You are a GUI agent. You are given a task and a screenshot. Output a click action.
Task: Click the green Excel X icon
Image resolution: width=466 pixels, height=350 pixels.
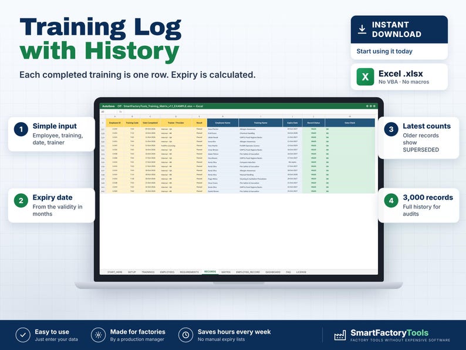click(x=365, y=77)
